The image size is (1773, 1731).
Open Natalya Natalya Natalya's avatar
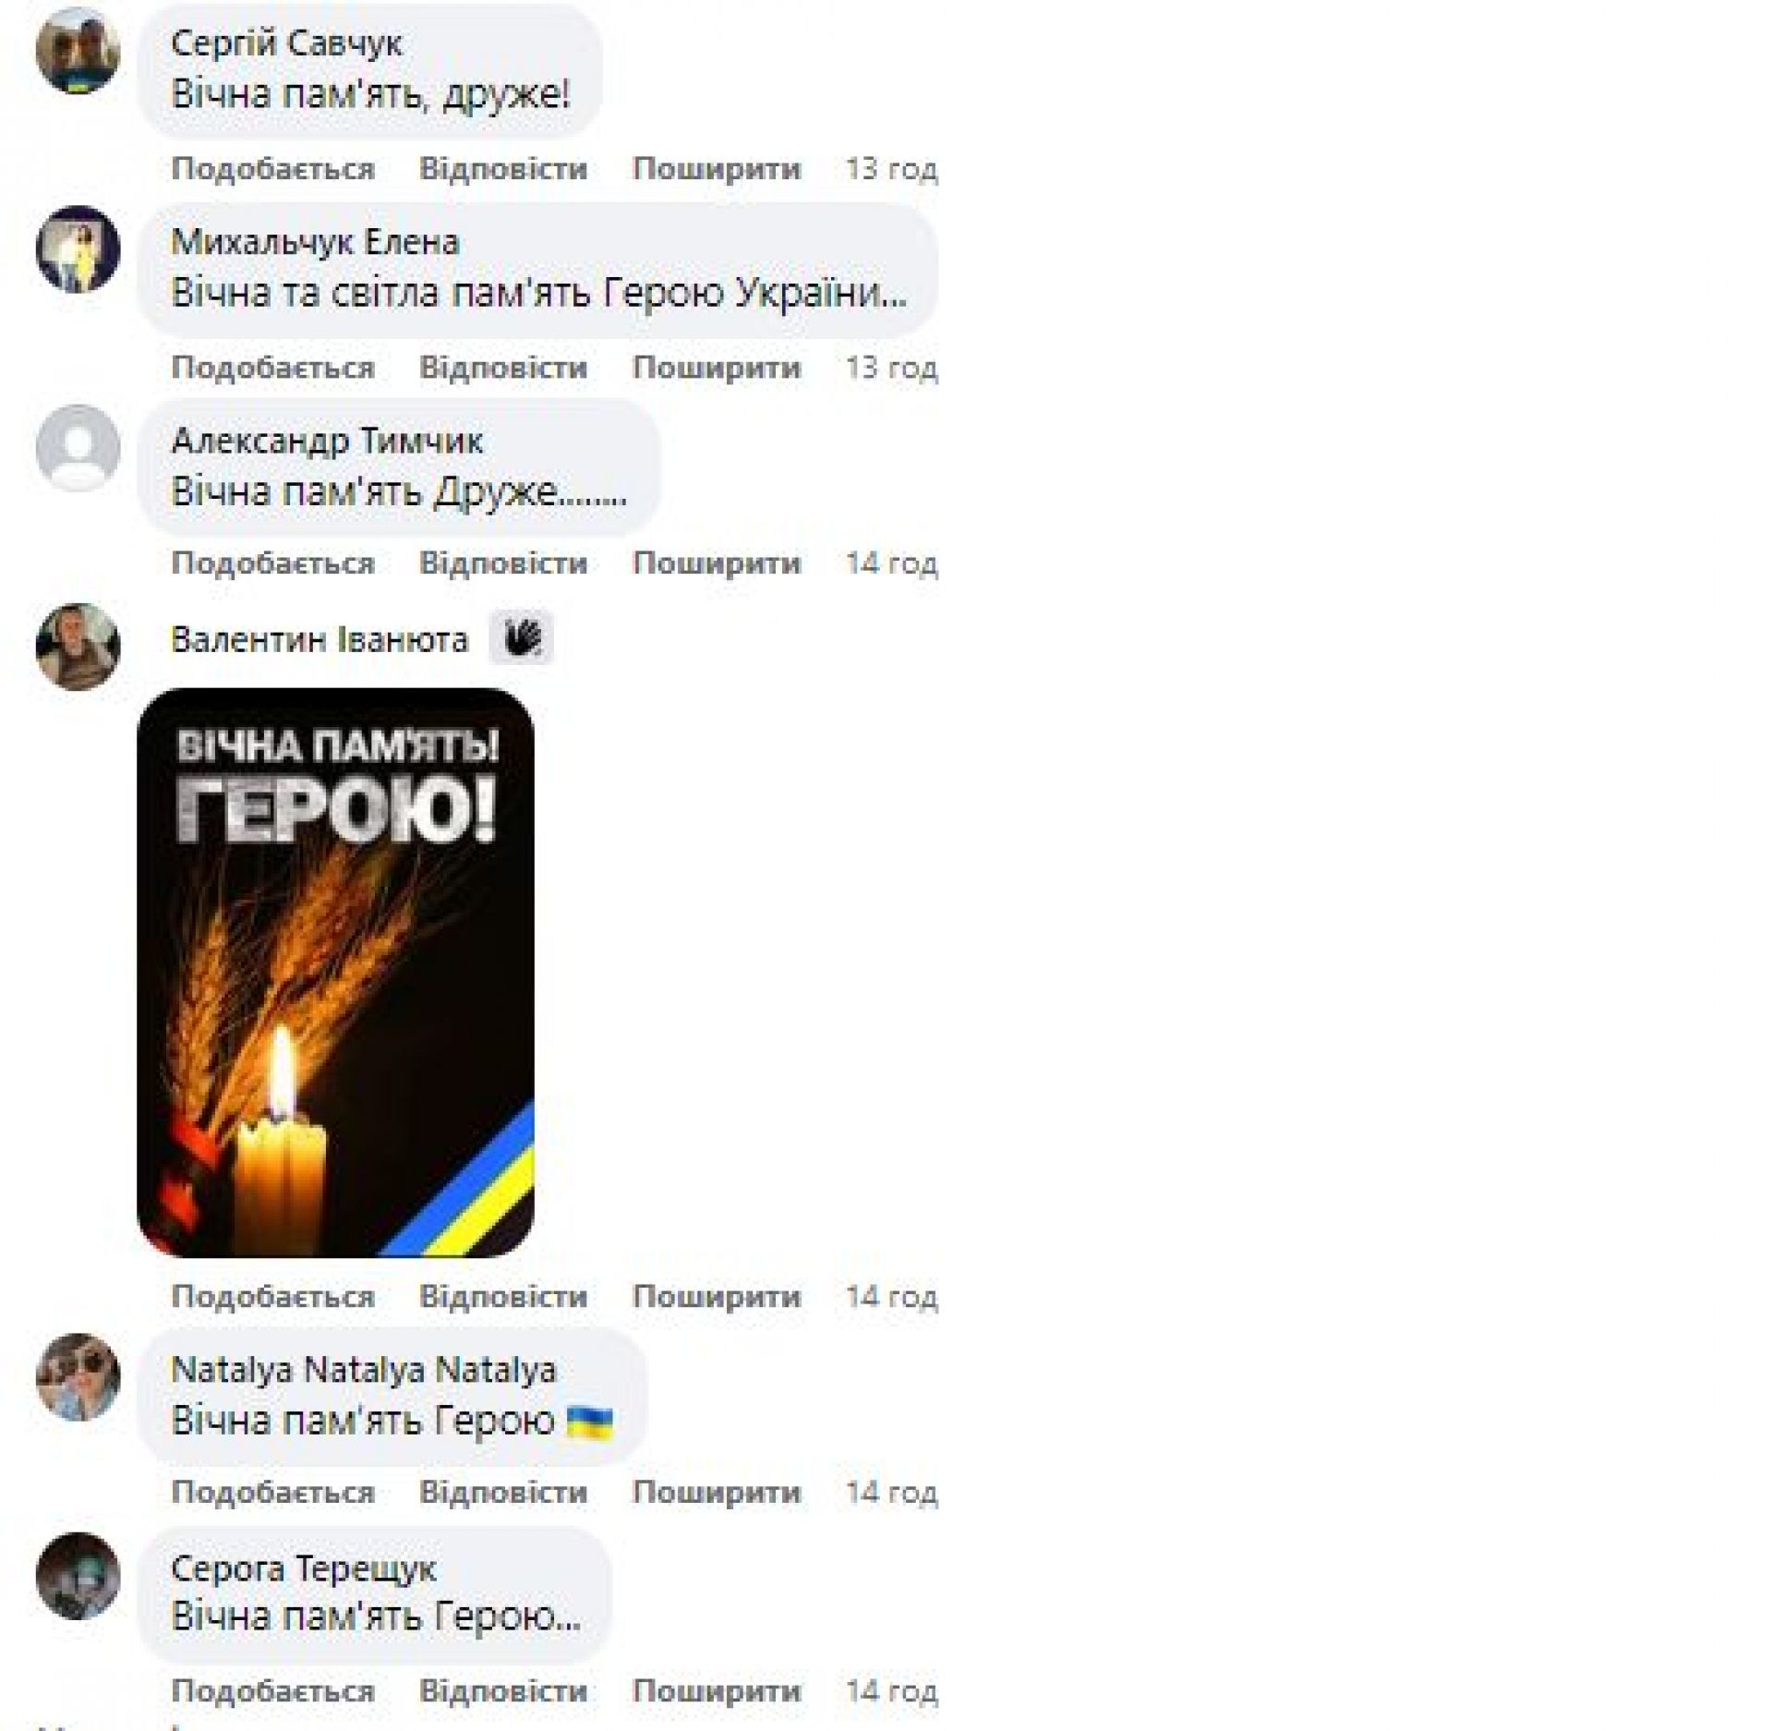[78, 1377]
